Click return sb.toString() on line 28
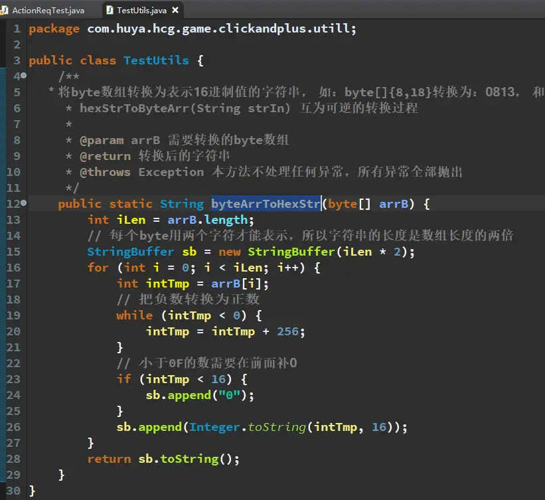 163,459
